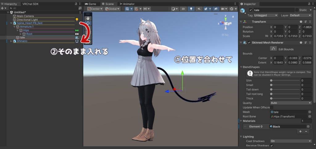Screen dimensions: 316x149
Task: Open Transform presets slider icon
Action: tap(305, 22)
